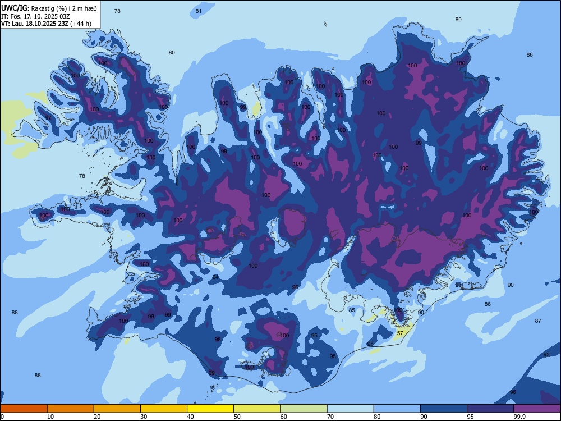The height and width of the screenshot is (421, 561).
Task: Click the legend tick label 40
Action: click(190, 417)
